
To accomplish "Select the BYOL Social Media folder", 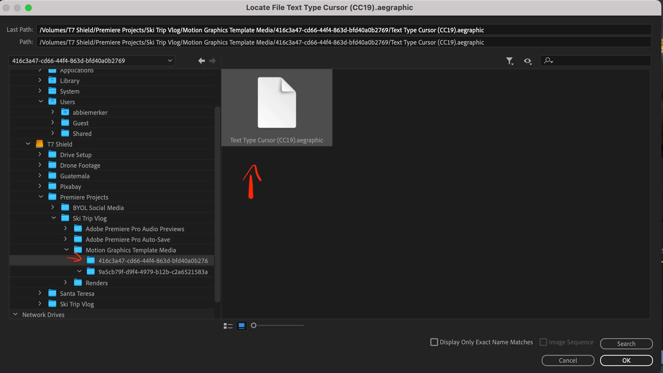I will [98, 208].
